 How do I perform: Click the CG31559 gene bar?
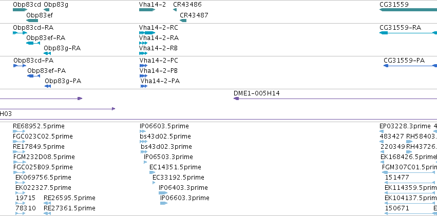tap(408, 10)
